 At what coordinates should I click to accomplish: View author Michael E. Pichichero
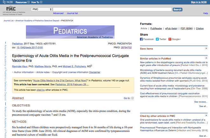pos(74,66)
